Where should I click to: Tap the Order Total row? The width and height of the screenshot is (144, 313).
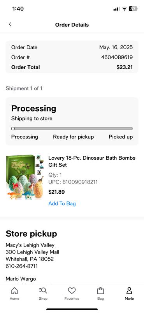pyautogui.click(x=72, y=67)
